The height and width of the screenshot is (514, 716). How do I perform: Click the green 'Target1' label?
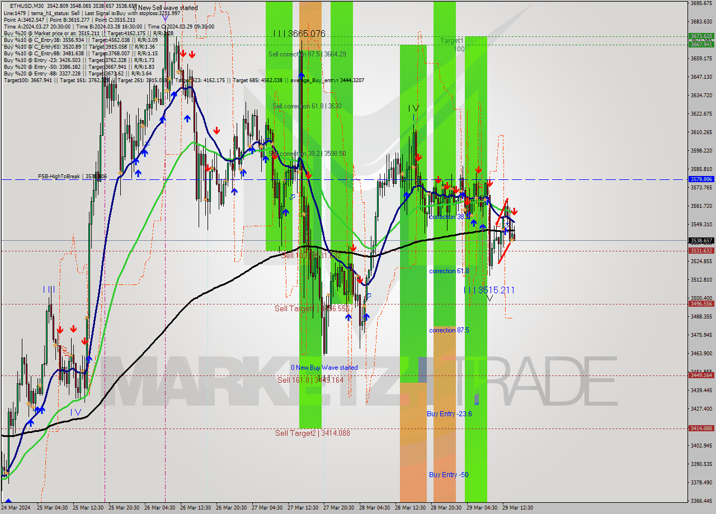pyautogui.click(x=451, y=41)
